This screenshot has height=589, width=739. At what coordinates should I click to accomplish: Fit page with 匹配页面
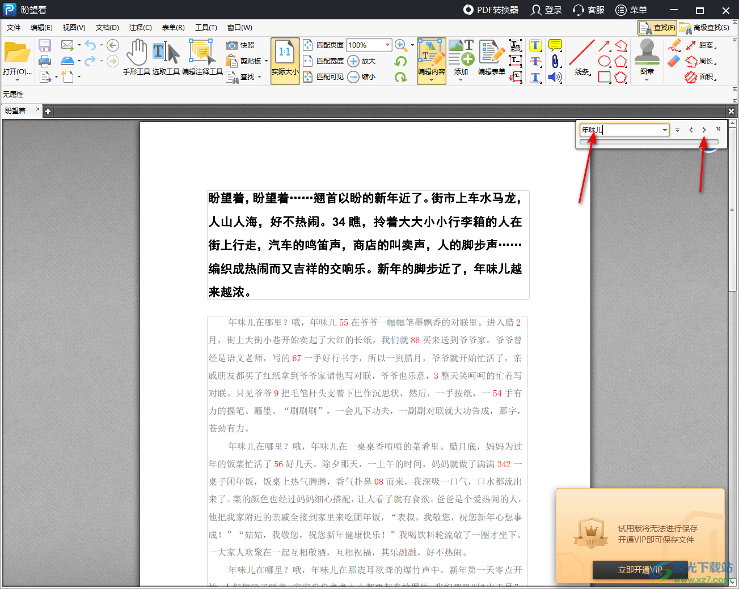323,45
